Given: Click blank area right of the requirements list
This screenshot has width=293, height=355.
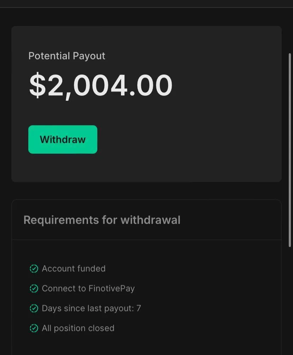Looking at the screenshot, I should pos(212,298).
